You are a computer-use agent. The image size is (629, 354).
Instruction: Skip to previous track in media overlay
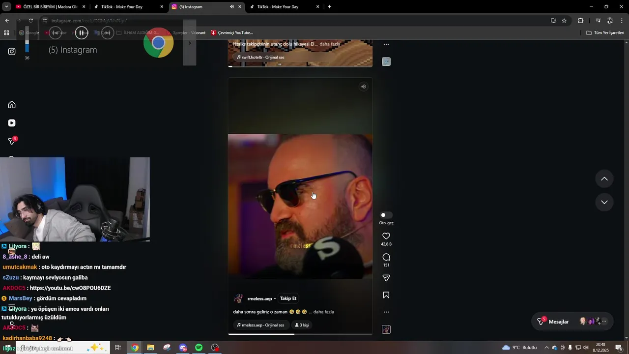(x=55, y=33)
